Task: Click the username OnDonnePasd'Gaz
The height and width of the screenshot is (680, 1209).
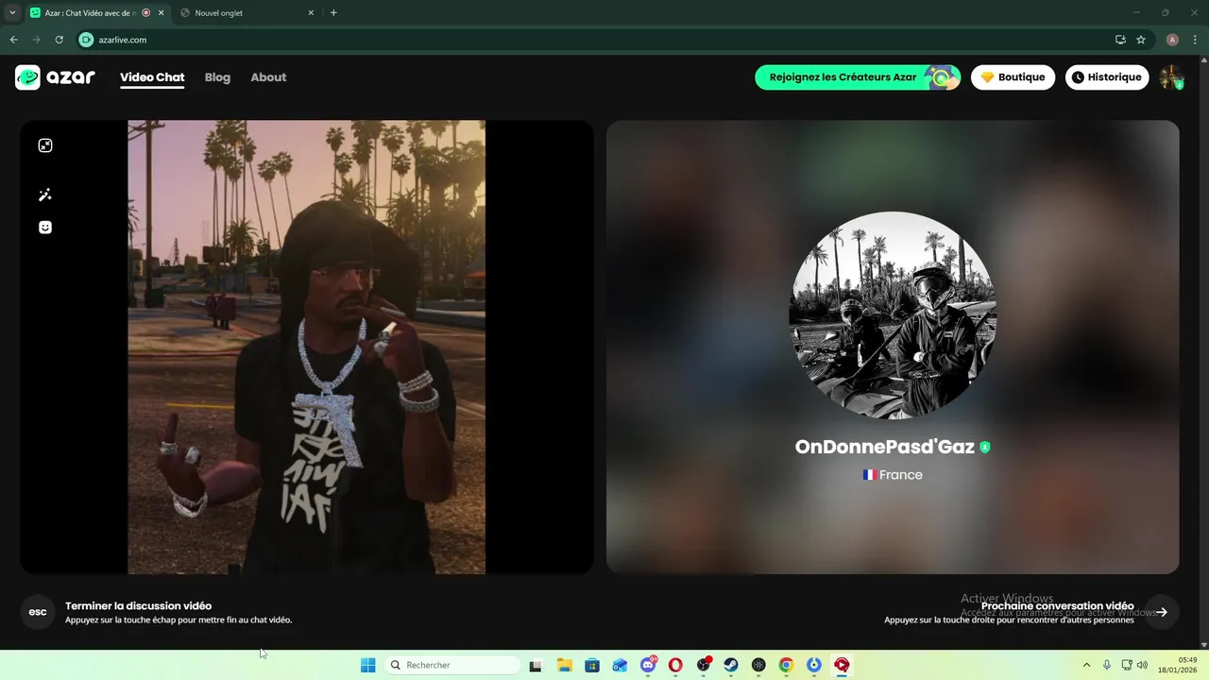Action: [885, 447]
